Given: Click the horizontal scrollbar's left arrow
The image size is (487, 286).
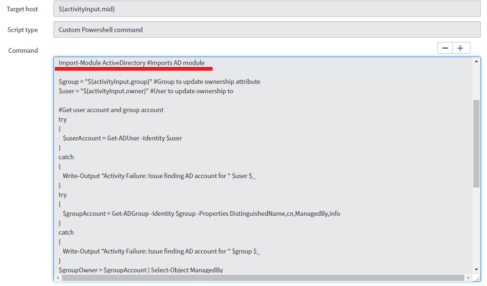Looking at the screenshot, I should [x=58, y=278].
